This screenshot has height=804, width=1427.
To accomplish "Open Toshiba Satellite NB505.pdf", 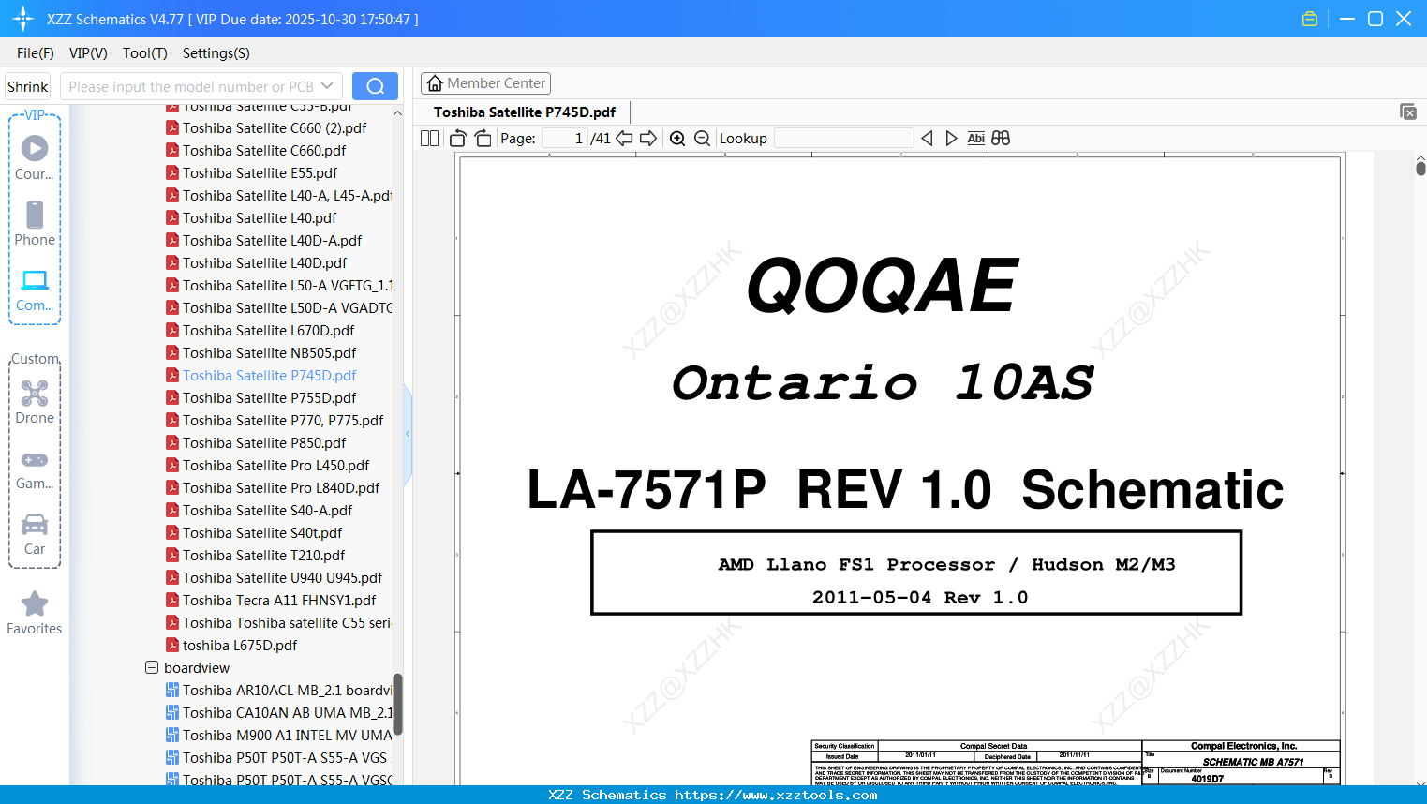I will pyautogui.click(x=270, y=353).
